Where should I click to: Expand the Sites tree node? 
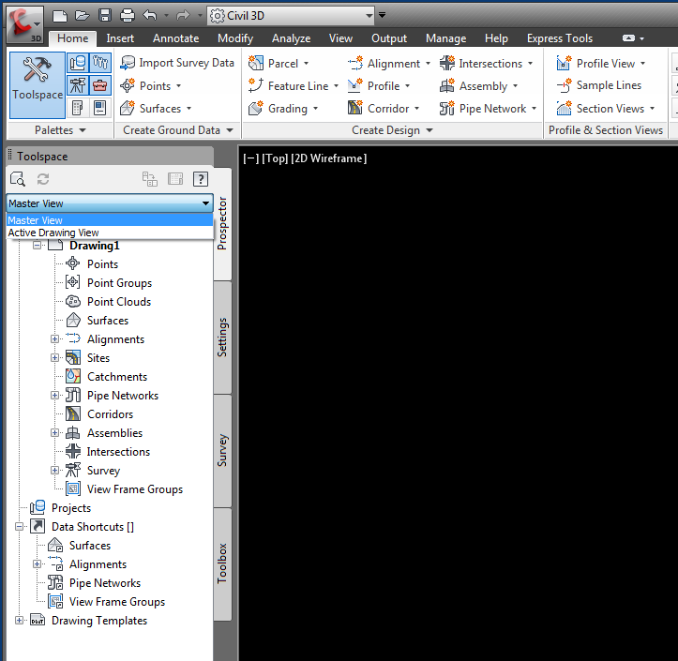click(x=54, y=357)
